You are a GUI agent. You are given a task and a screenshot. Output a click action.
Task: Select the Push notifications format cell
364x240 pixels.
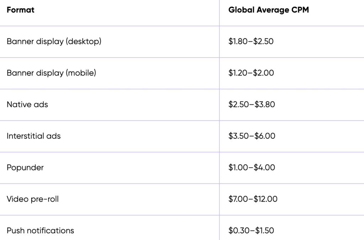[x=41, y=230]
